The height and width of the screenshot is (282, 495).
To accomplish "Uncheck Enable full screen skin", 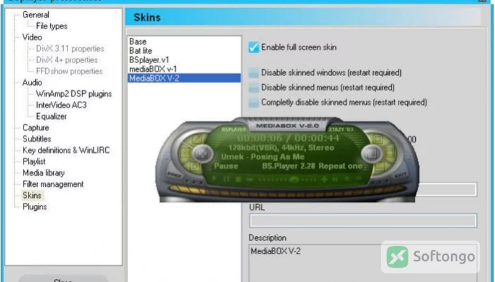I will pos(254,48).
